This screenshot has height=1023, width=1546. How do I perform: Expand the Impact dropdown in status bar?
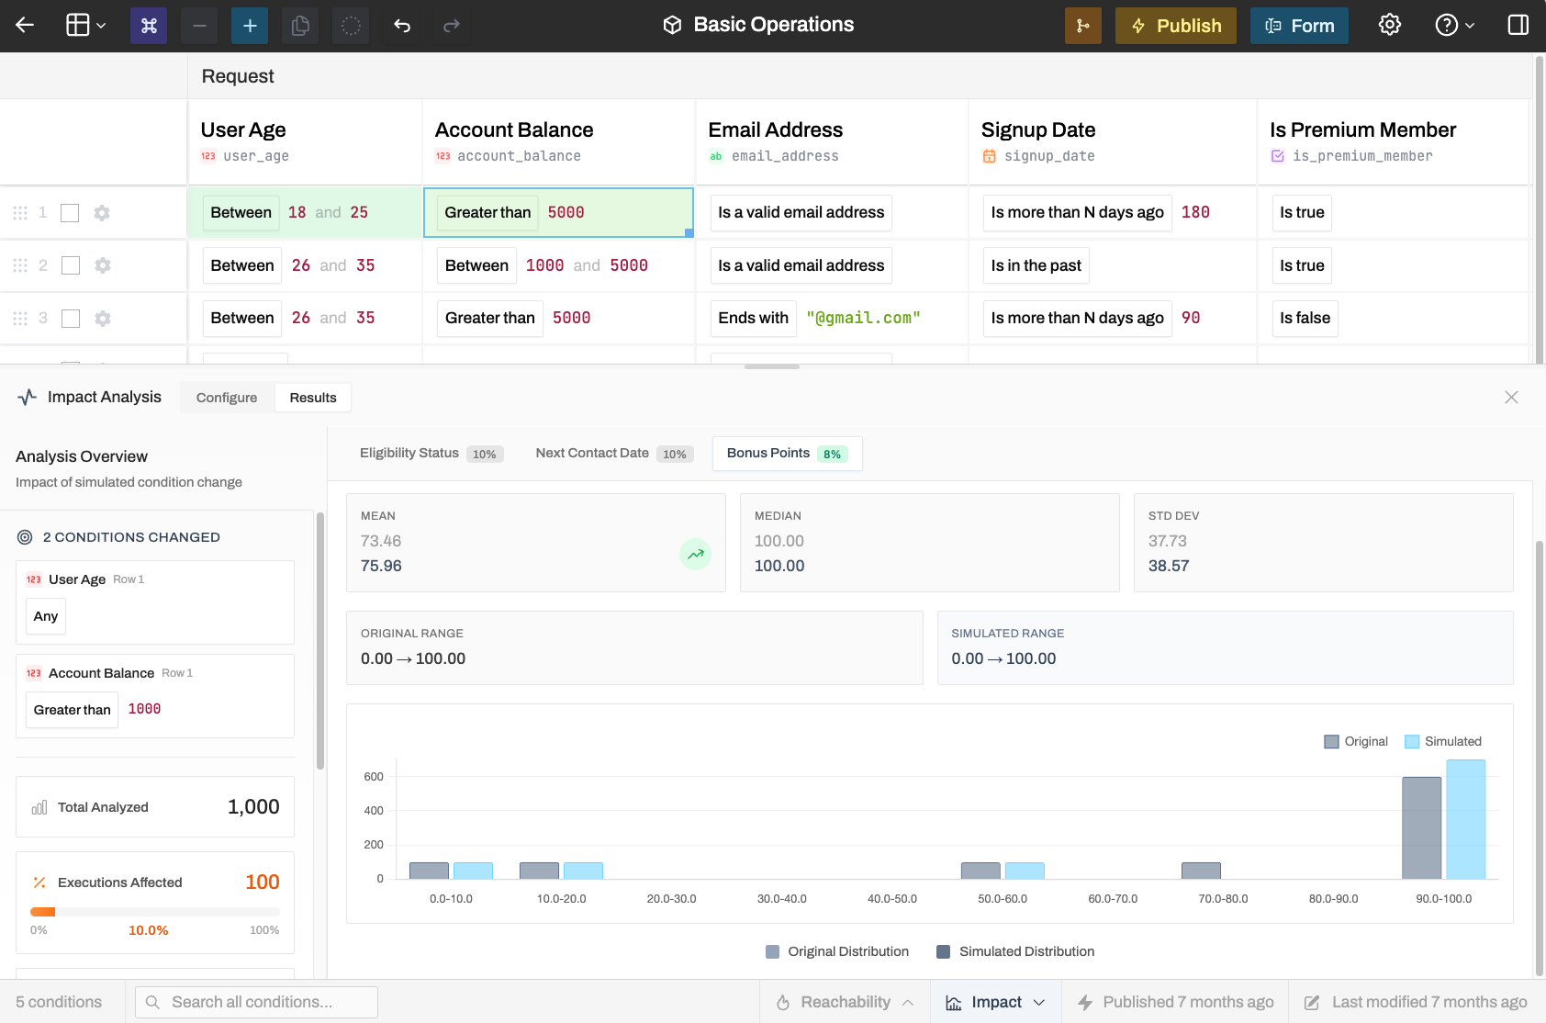(x=996, y=1002)
